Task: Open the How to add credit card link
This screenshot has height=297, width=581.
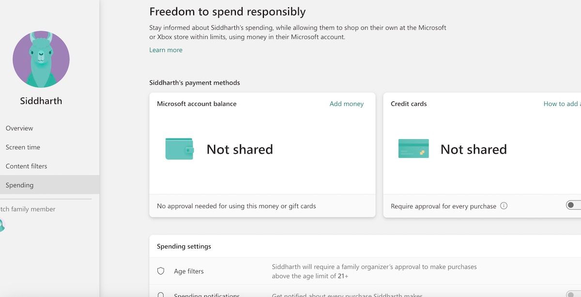Action: (562, 104)
